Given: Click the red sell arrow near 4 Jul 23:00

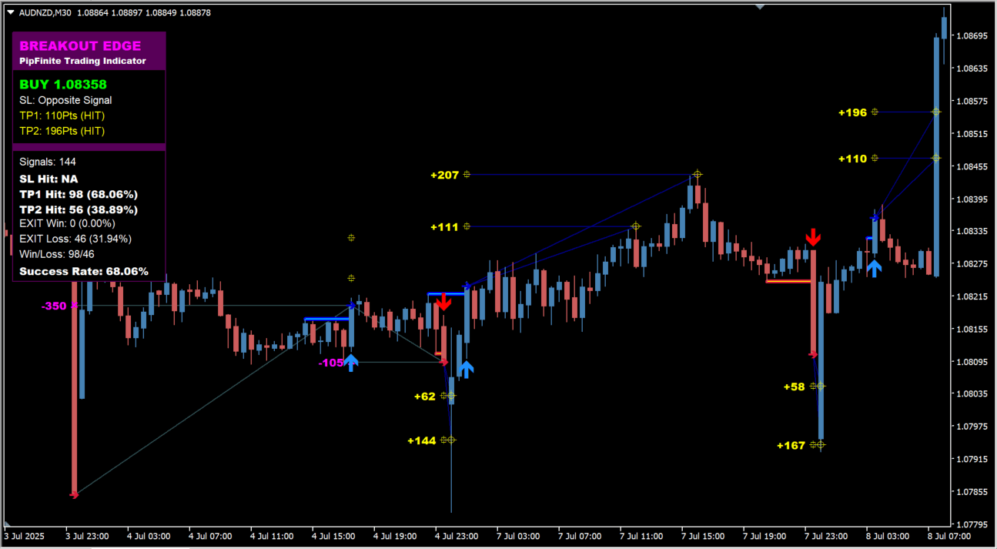Looking at the screenshot, I should tap(443, 302).
